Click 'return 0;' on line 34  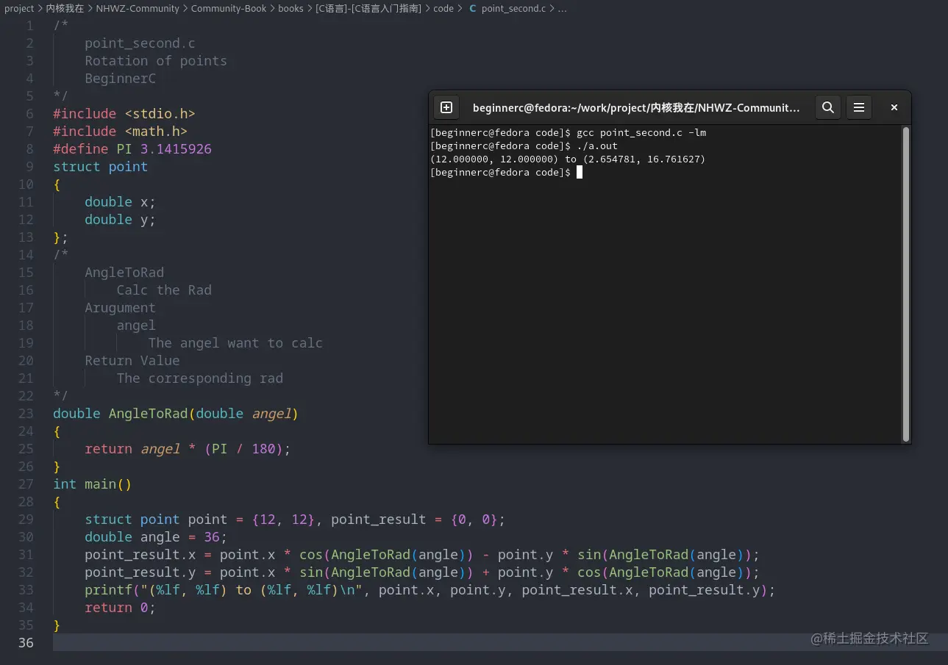[x=120, y=608]
